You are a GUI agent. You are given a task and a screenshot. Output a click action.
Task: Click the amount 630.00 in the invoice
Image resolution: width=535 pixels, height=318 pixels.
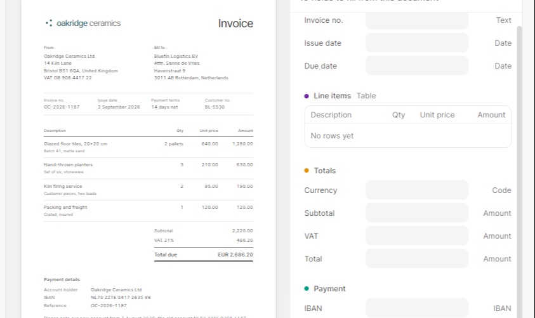[244, 164]
